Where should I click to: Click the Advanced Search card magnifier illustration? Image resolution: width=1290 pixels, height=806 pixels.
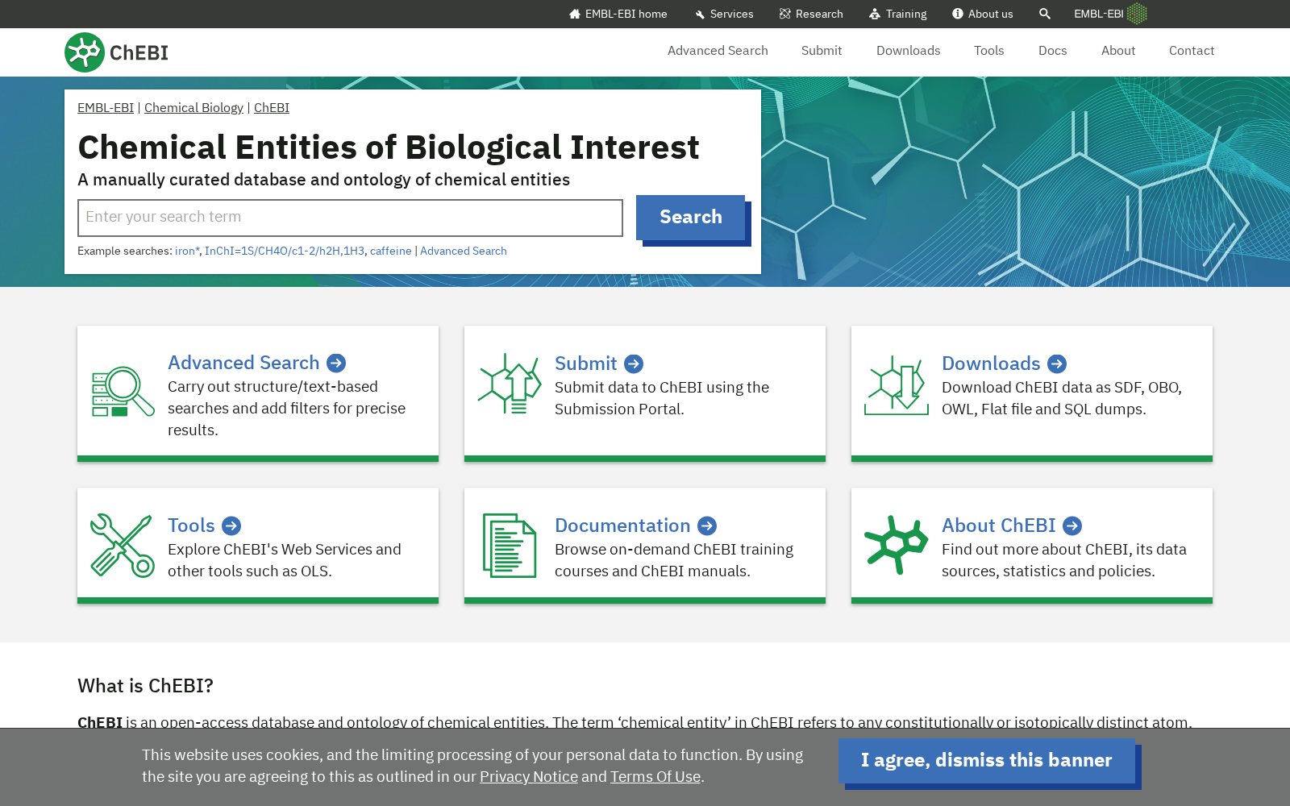pos(123,392)
